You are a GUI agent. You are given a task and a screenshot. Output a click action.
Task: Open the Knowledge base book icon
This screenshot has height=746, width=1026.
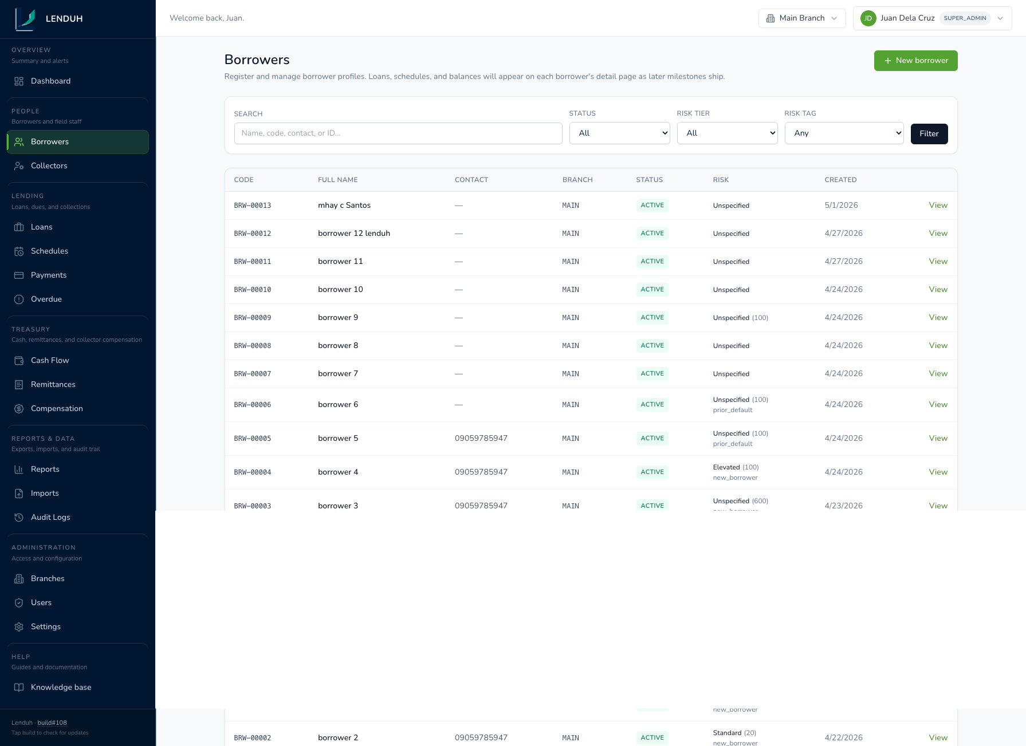point(19,688)
